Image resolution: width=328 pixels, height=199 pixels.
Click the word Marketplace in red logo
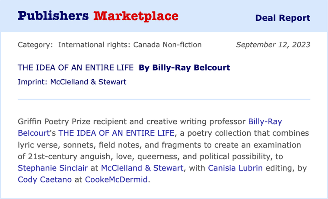136,16
